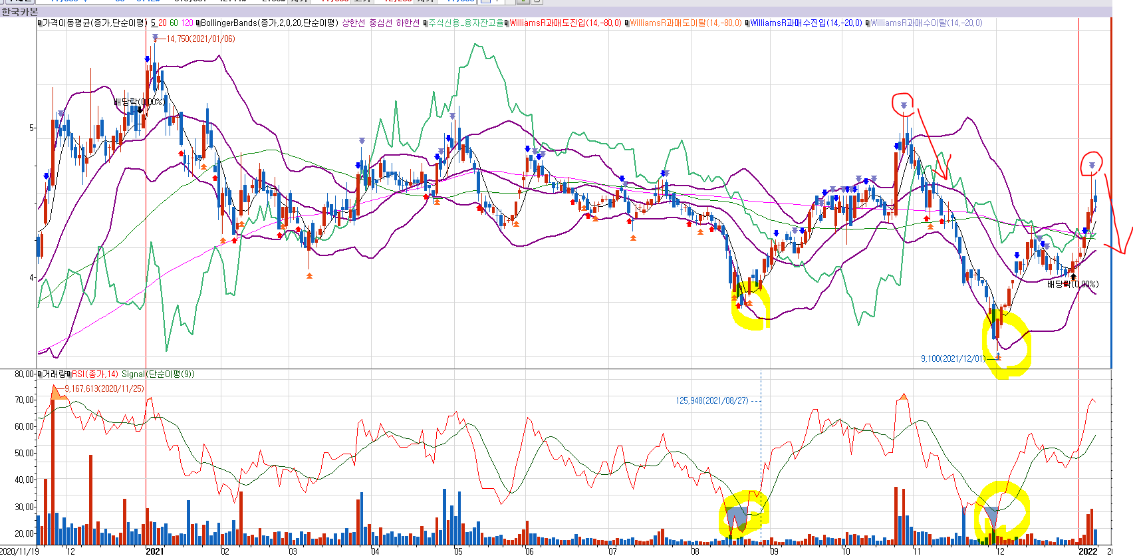Click the icon before WilliamsR과매수이탈 legend
This screenshot has width=1133, height=556.
point(867,23)
